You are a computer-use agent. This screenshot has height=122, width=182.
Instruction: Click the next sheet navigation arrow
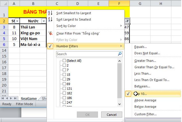[11, 98]
